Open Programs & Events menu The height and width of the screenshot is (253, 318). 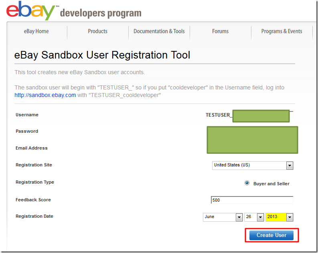282,31
